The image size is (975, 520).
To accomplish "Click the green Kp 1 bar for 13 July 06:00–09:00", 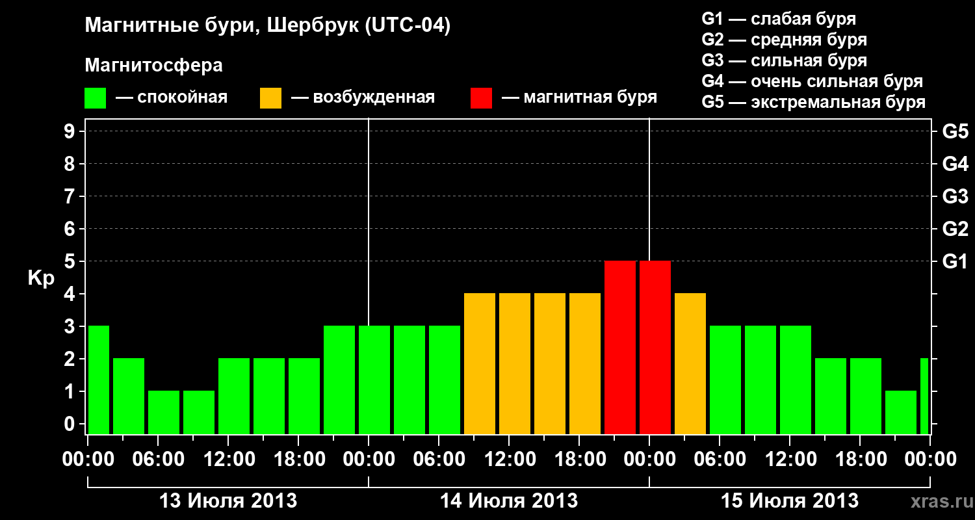I will click(164, 412).
